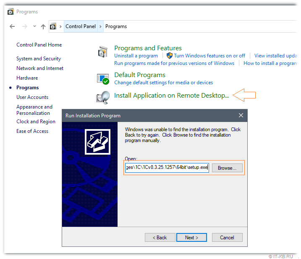Open Ease of Access category
The width and height of the screenshot is (301, 259).
coord(32,131)
